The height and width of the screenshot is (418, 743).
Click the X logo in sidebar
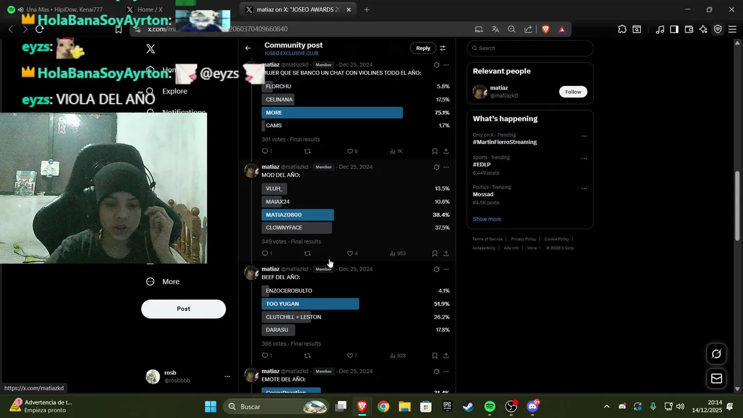coord(150,49)
